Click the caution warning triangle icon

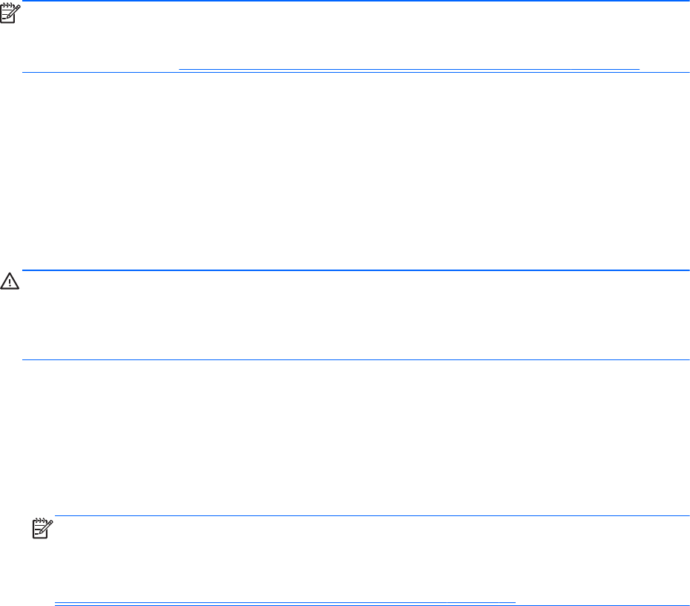[10, 284]
